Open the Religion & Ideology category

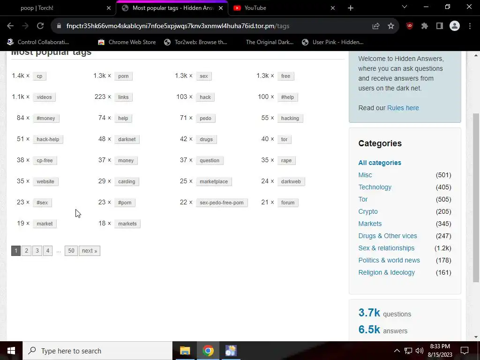click(x=387, y=272)
